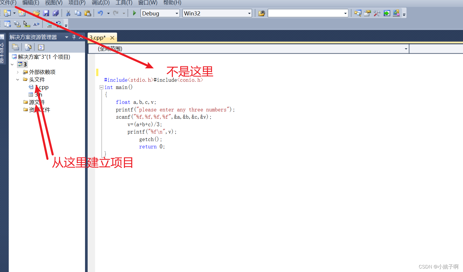Open the New Project icon's dropdown arrow

[x=14, y=13]
